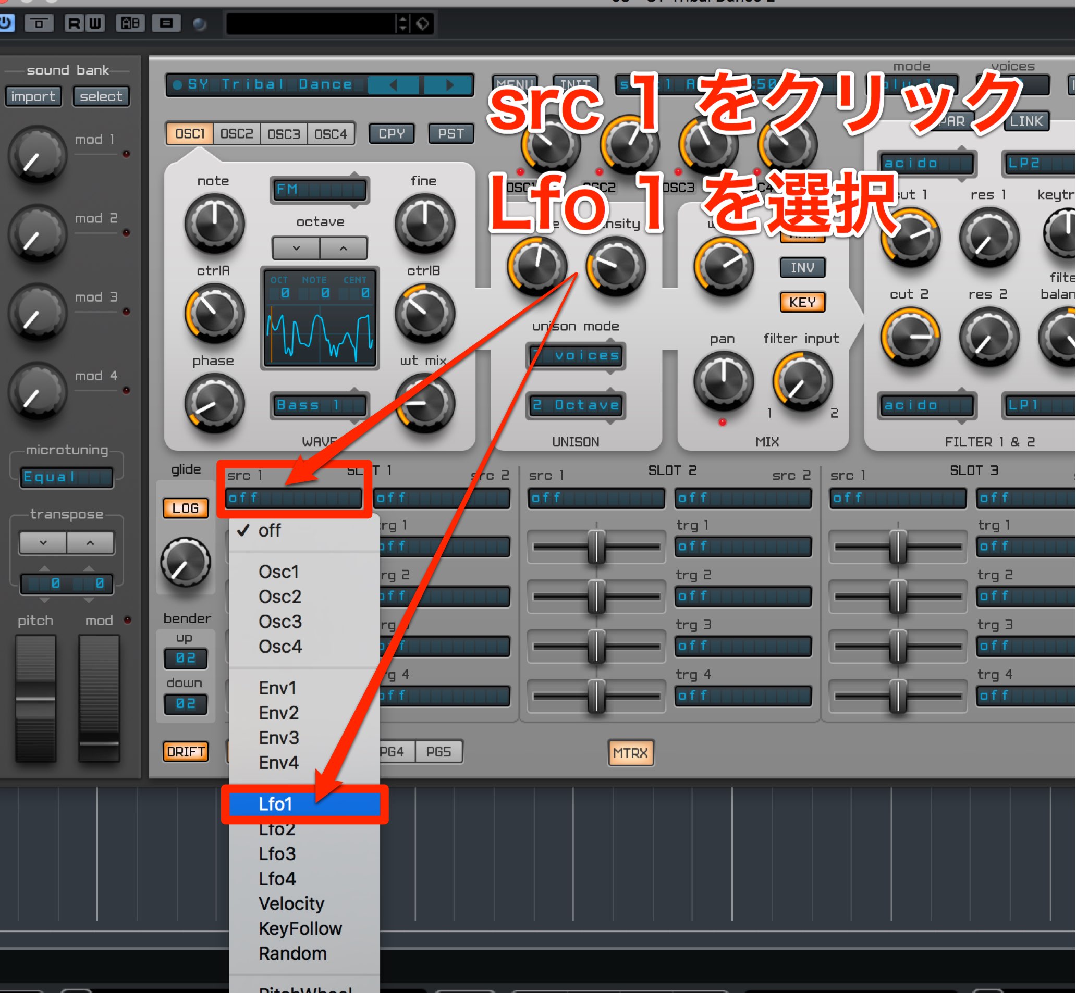1076x993 pixels.
Task: Toggle the LOG glide button
Action: click(186, 508)
